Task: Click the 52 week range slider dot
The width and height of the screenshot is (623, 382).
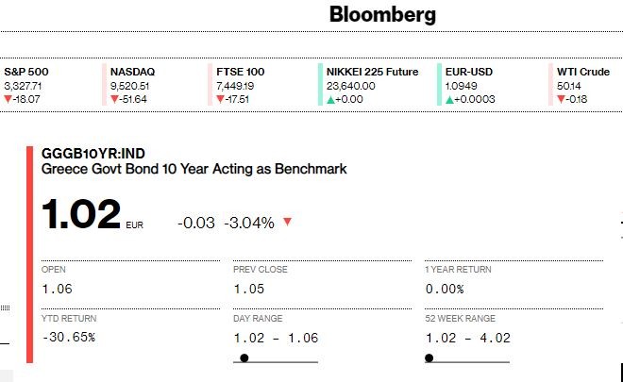Action: point(429,357)
